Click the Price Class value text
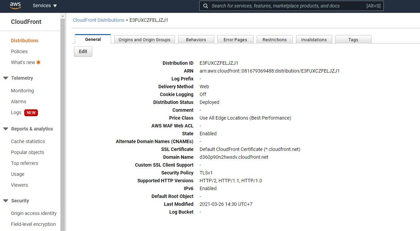The image size is (420, 231). coord(245,118)
